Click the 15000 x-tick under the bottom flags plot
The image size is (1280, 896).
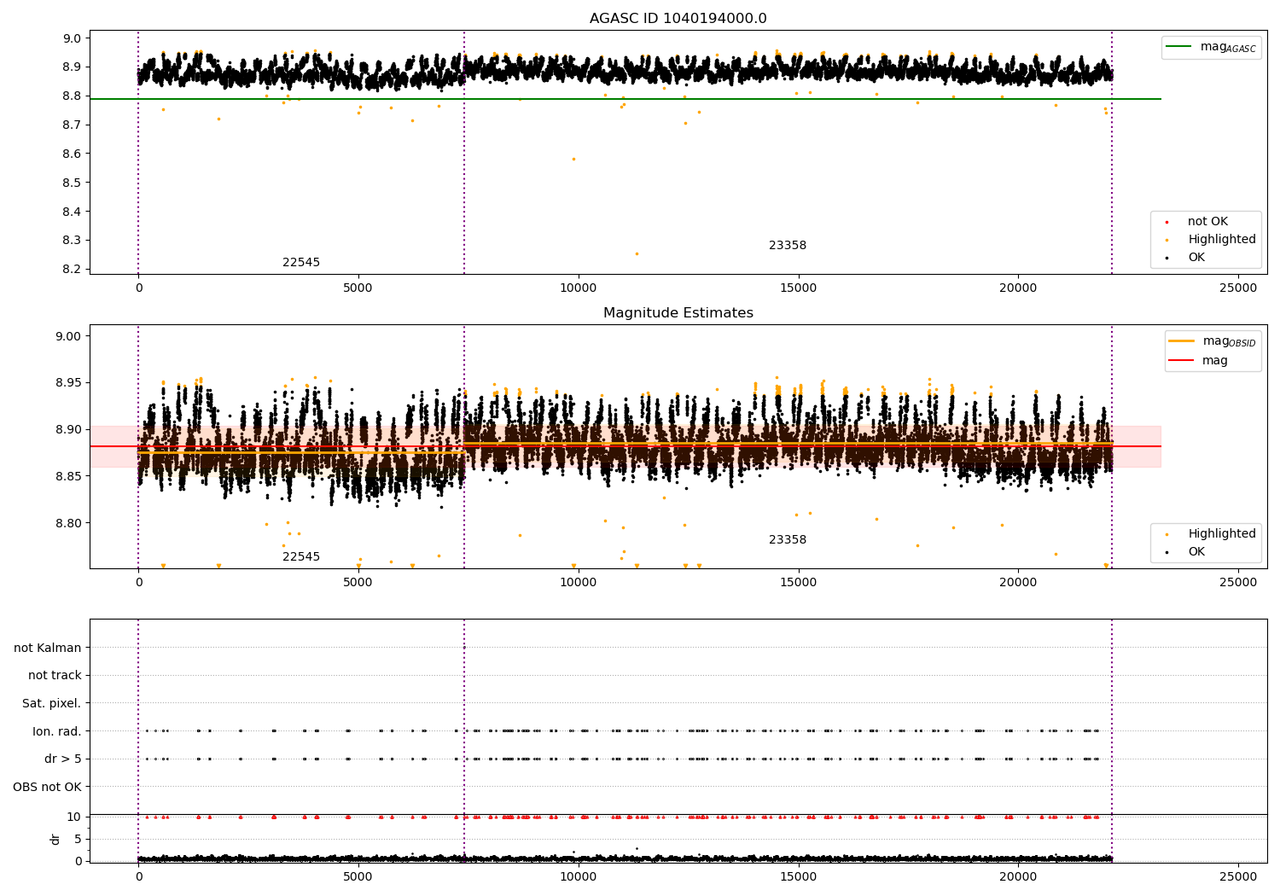[799, 877]
